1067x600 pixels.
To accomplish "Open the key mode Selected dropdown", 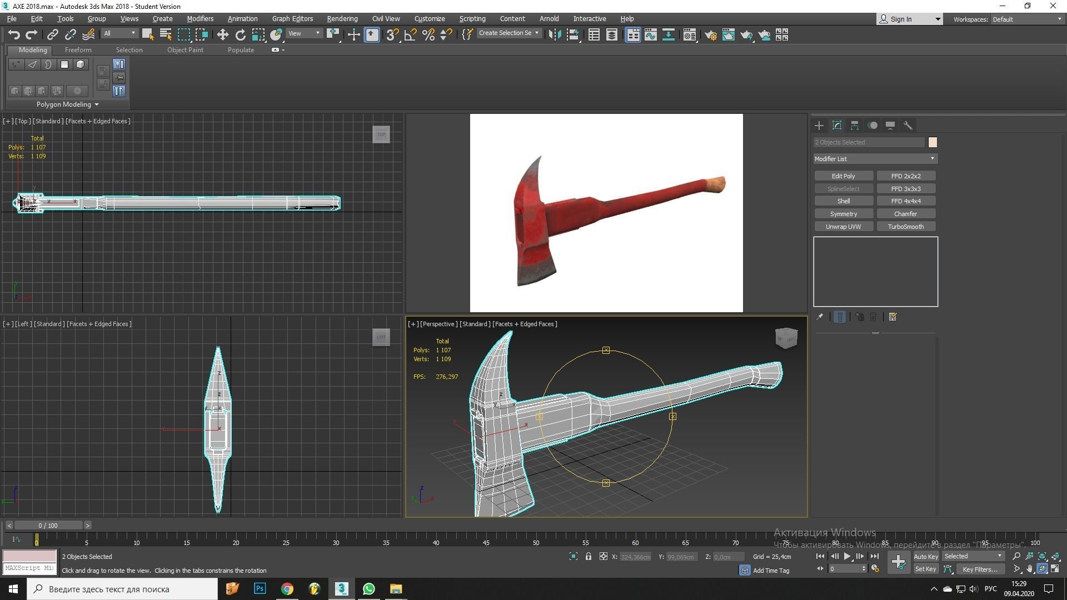I will click(x=973, y=556).
